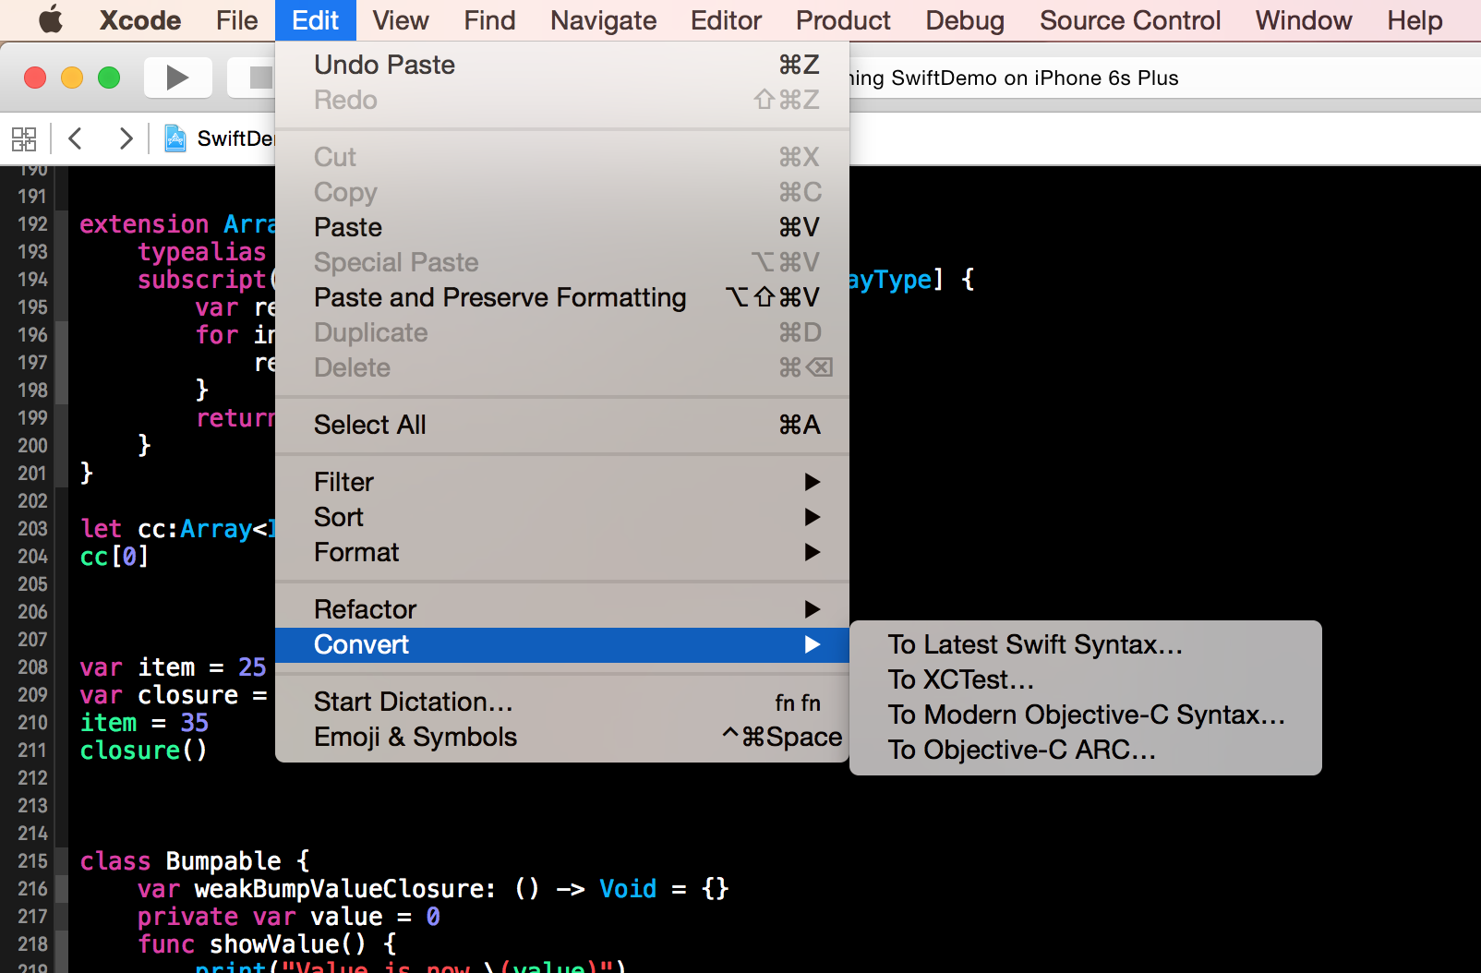1481x973 pixels.
Task: Click the Stop button in toolbar
Action: click(260, 78)
